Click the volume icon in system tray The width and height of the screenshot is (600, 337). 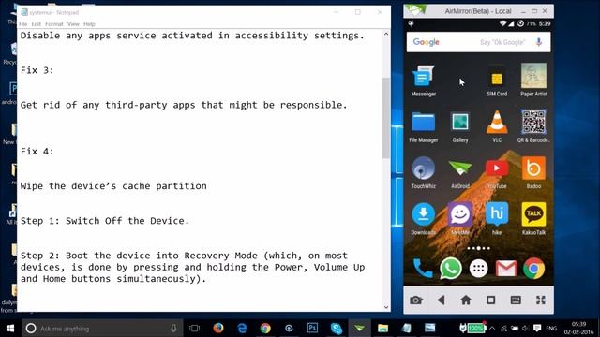[x=525, y=329]
